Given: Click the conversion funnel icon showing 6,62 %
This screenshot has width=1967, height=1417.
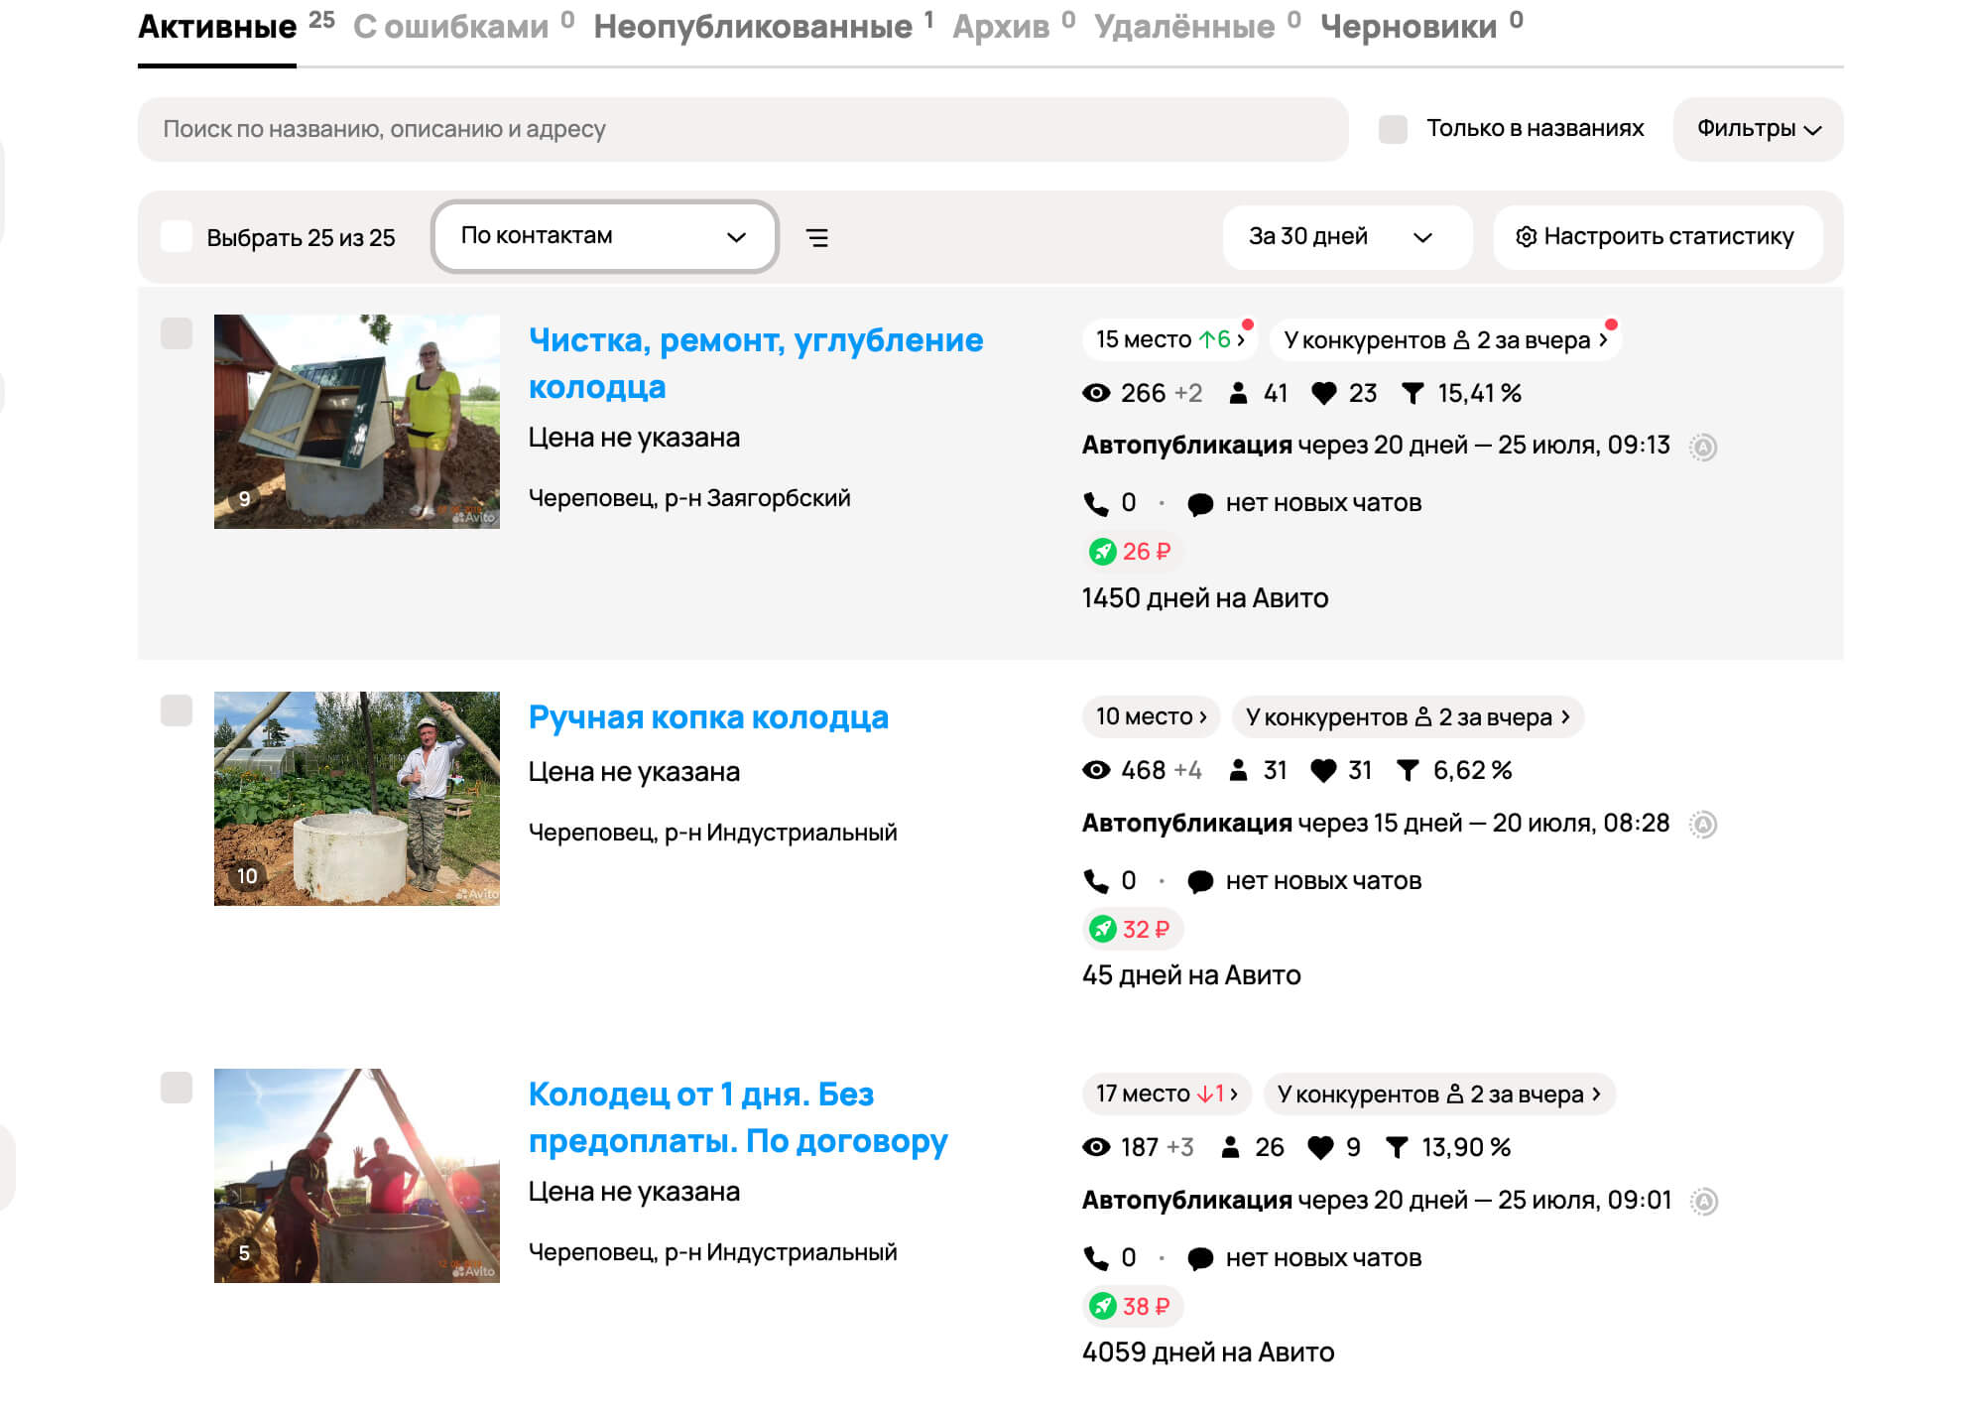Looking at the screenshot, I should click(1408, 771).
